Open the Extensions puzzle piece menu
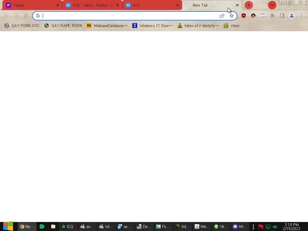This screenshot has height=231, width=308. tap(273, 16)
